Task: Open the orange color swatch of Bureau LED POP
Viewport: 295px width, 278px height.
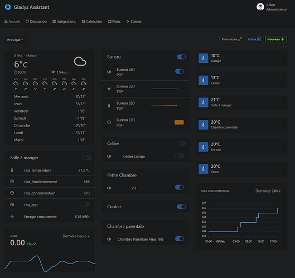Action: [x=179, y=123]
